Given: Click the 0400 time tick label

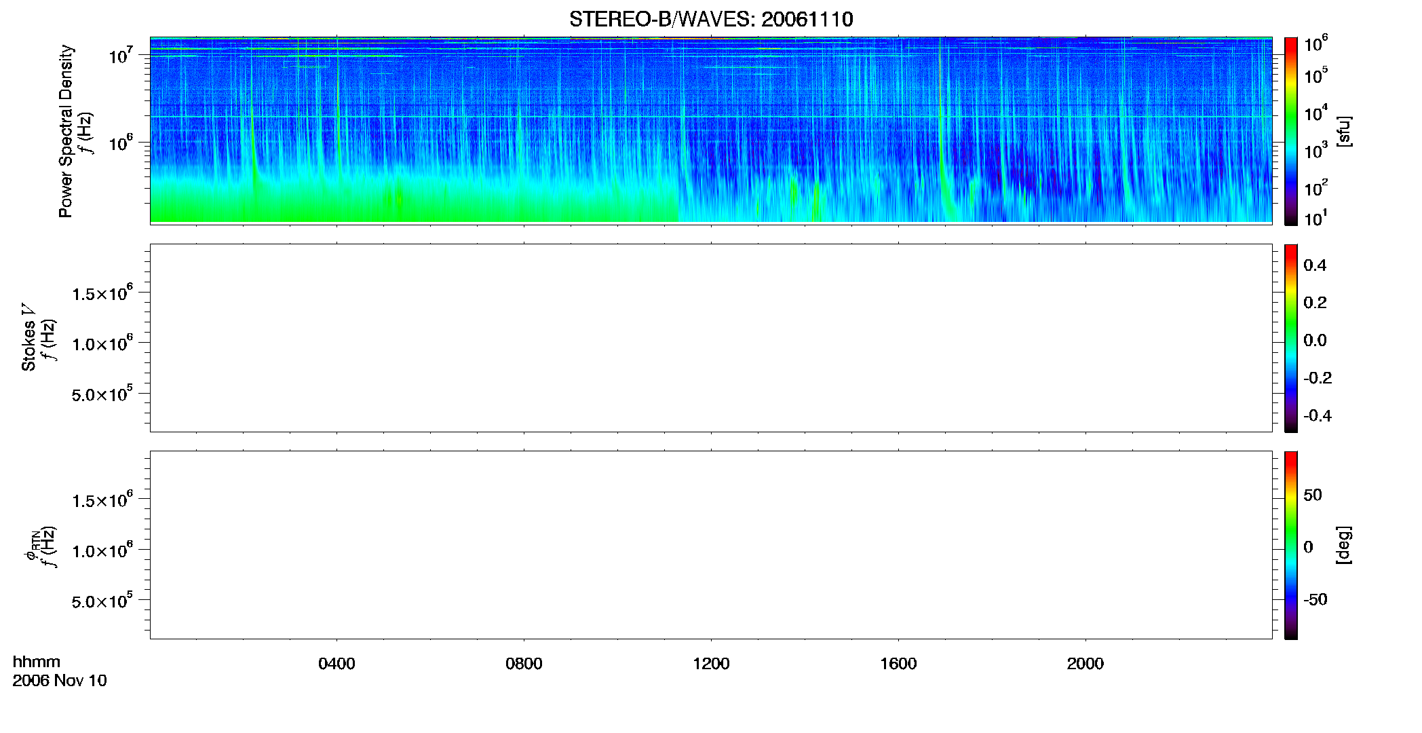Looking at the screenshot, I should point(337,664).
